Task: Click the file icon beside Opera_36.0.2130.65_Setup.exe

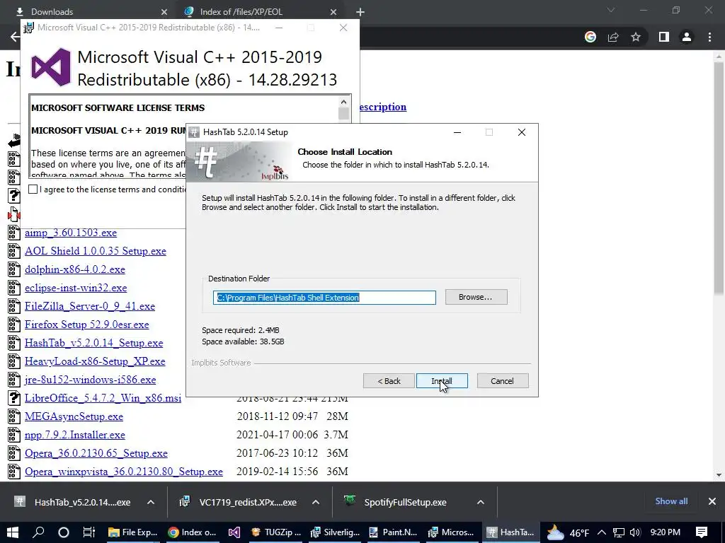Action: click(x=14, y=453)
